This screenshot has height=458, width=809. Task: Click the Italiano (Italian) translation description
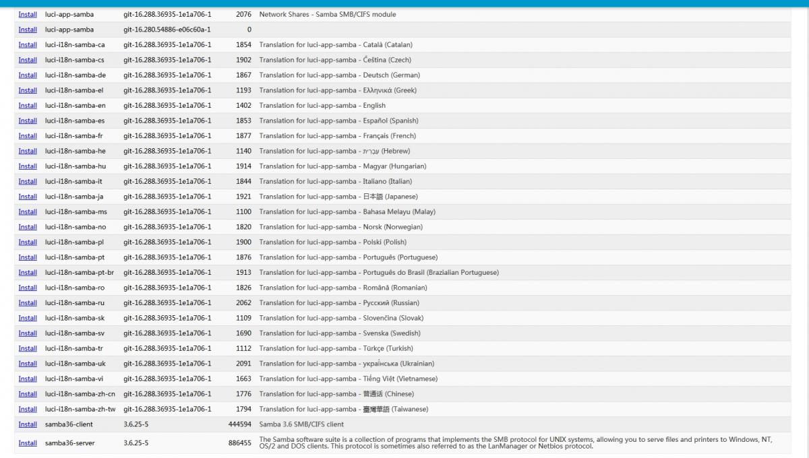tap(336, 181)
